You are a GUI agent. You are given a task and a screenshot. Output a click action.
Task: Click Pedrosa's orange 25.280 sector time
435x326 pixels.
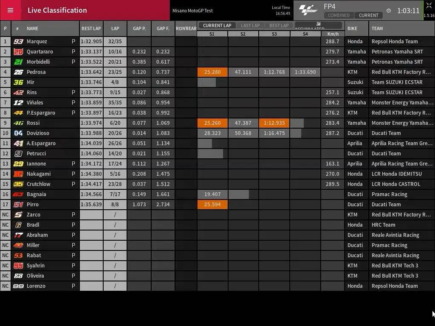[212, 72]
